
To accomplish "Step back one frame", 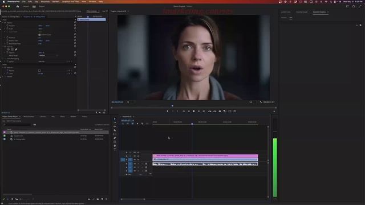I will pyautogui.click(x=189, y=112).
